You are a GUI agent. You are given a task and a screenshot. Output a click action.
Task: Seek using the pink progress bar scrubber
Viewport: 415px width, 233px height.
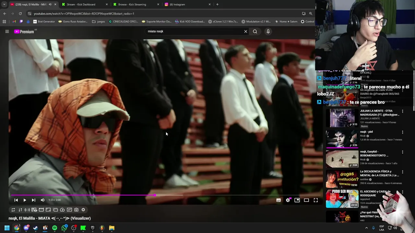155,195
